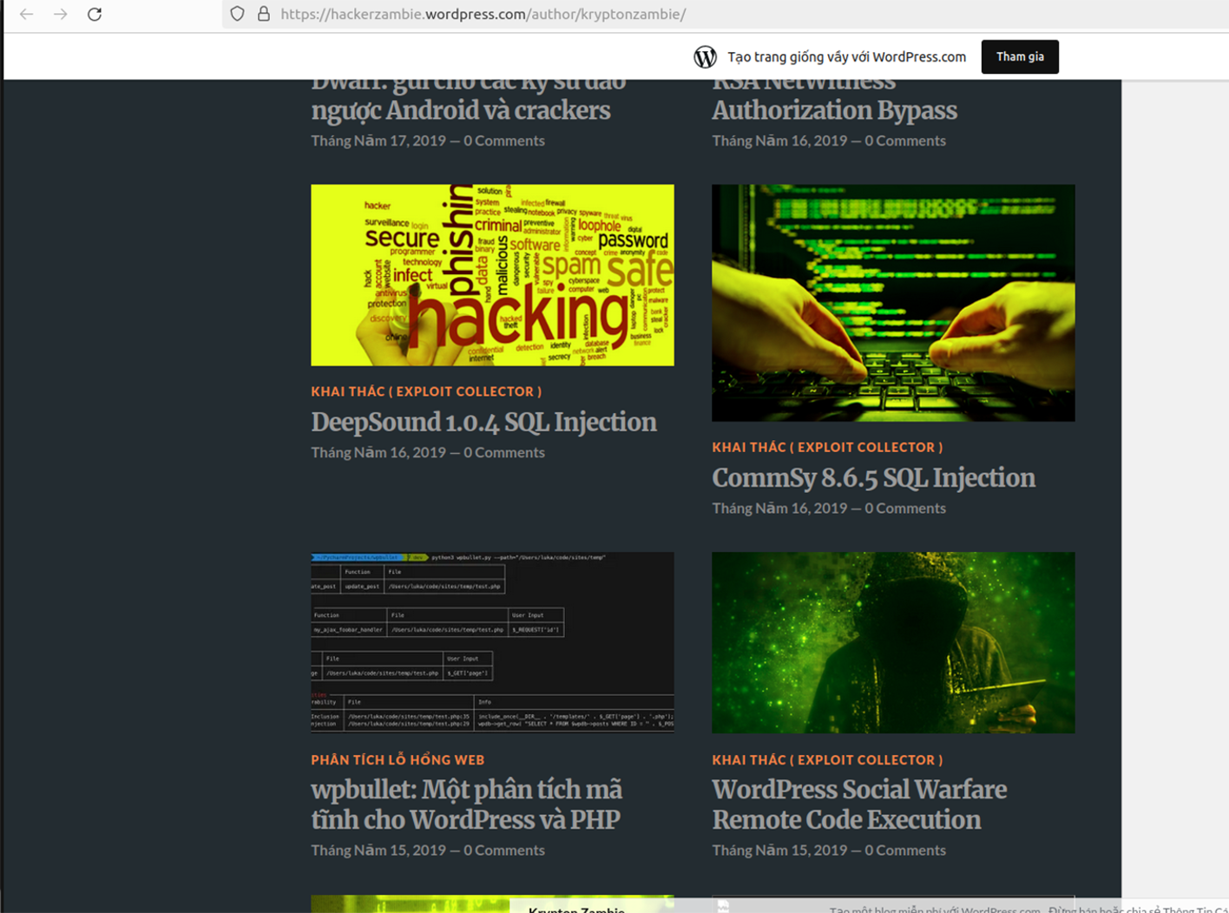Click the browser forward arrow
Screen dimensions: 1229x913
pyautogui.click(x=60, y=14)
